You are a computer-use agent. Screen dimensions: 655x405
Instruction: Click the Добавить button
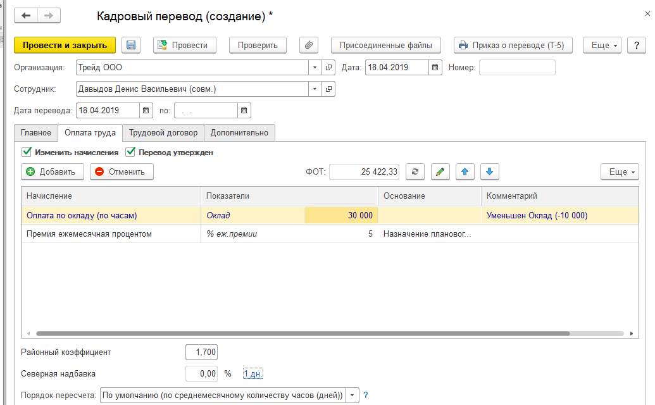point(52,171)
